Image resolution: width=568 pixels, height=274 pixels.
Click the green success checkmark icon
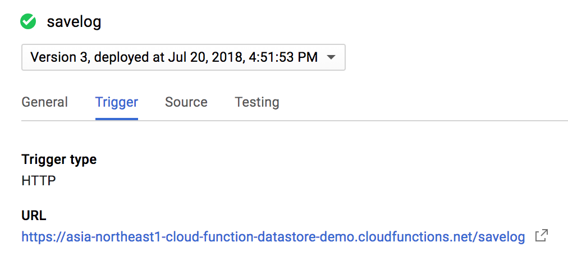[x=28, y=22]
